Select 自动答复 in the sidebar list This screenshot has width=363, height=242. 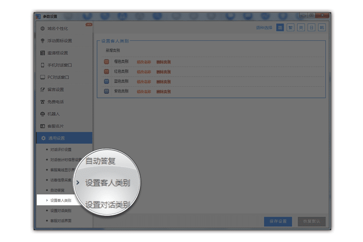57,190
